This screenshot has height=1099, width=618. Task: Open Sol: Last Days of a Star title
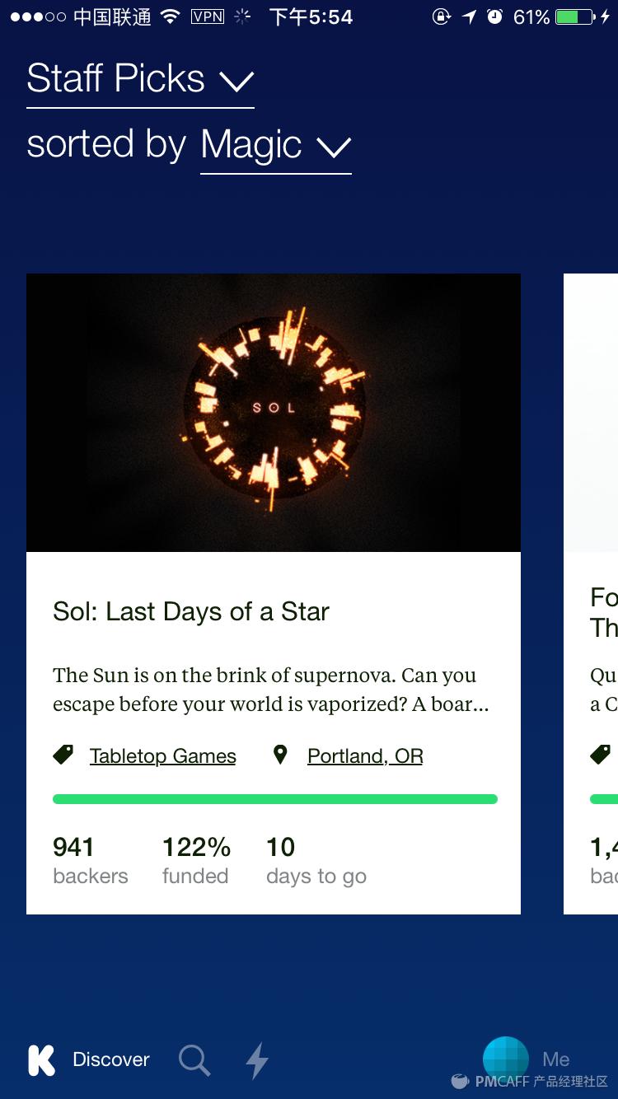click(x=191, y=611)
